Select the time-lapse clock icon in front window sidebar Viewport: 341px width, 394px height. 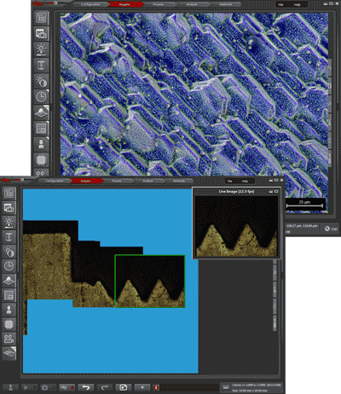tap(9, 266)
